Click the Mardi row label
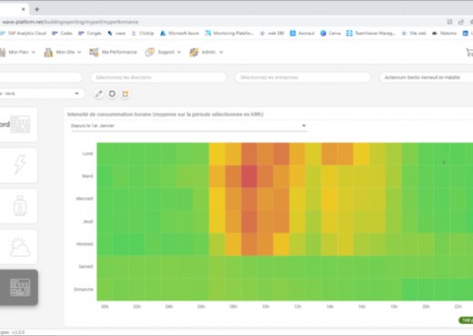Viewport: 473px width, 336px height. coord(87,176)
